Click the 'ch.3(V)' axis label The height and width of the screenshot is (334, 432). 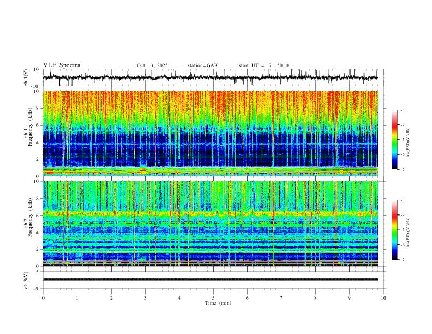26,280
